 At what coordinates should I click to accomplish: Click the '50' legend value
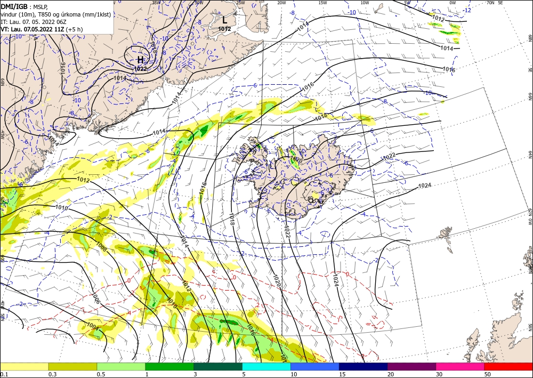(488, 374)
